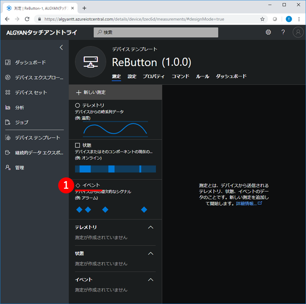The image size is (306, 304).
Task: Switch to the プロパティ tab
Action: click(x=154, y=76)
